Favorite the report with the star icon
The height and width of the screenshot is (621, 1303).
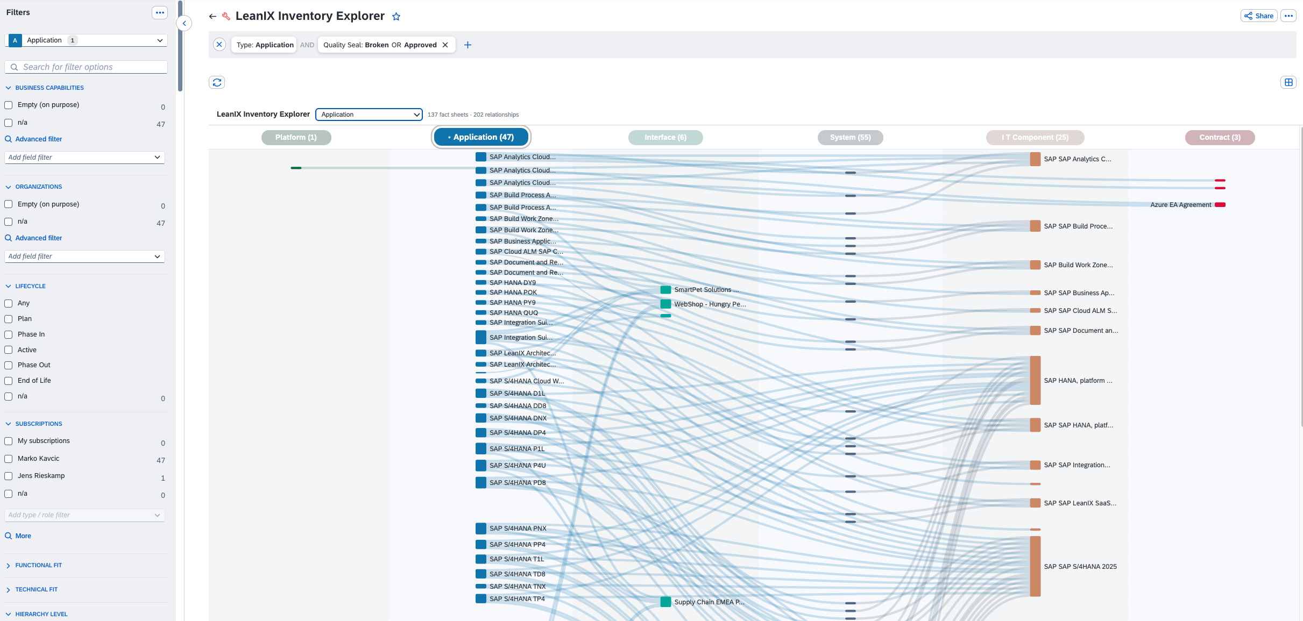pyautogui.click(x=396, y=16)
